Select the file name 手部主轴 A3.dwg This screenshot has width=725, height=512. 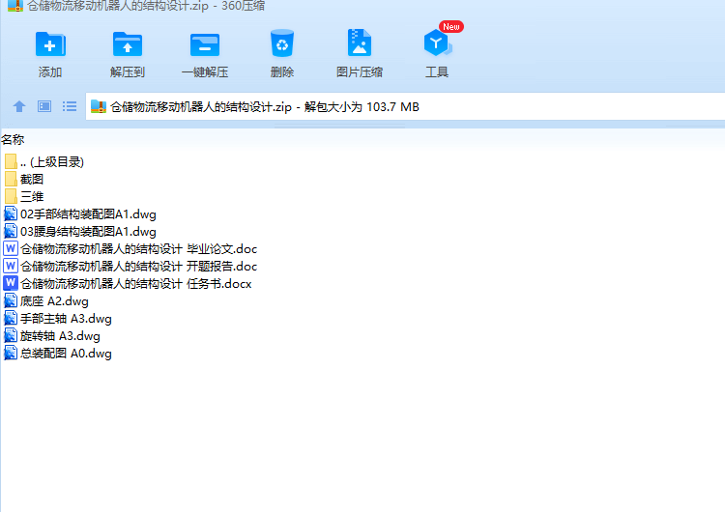click(x=66, y=319)
